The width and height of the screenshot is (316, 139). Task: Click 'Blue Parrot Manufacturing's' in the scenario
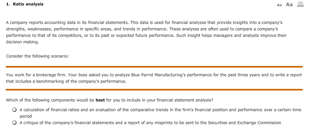pos(158,75)
